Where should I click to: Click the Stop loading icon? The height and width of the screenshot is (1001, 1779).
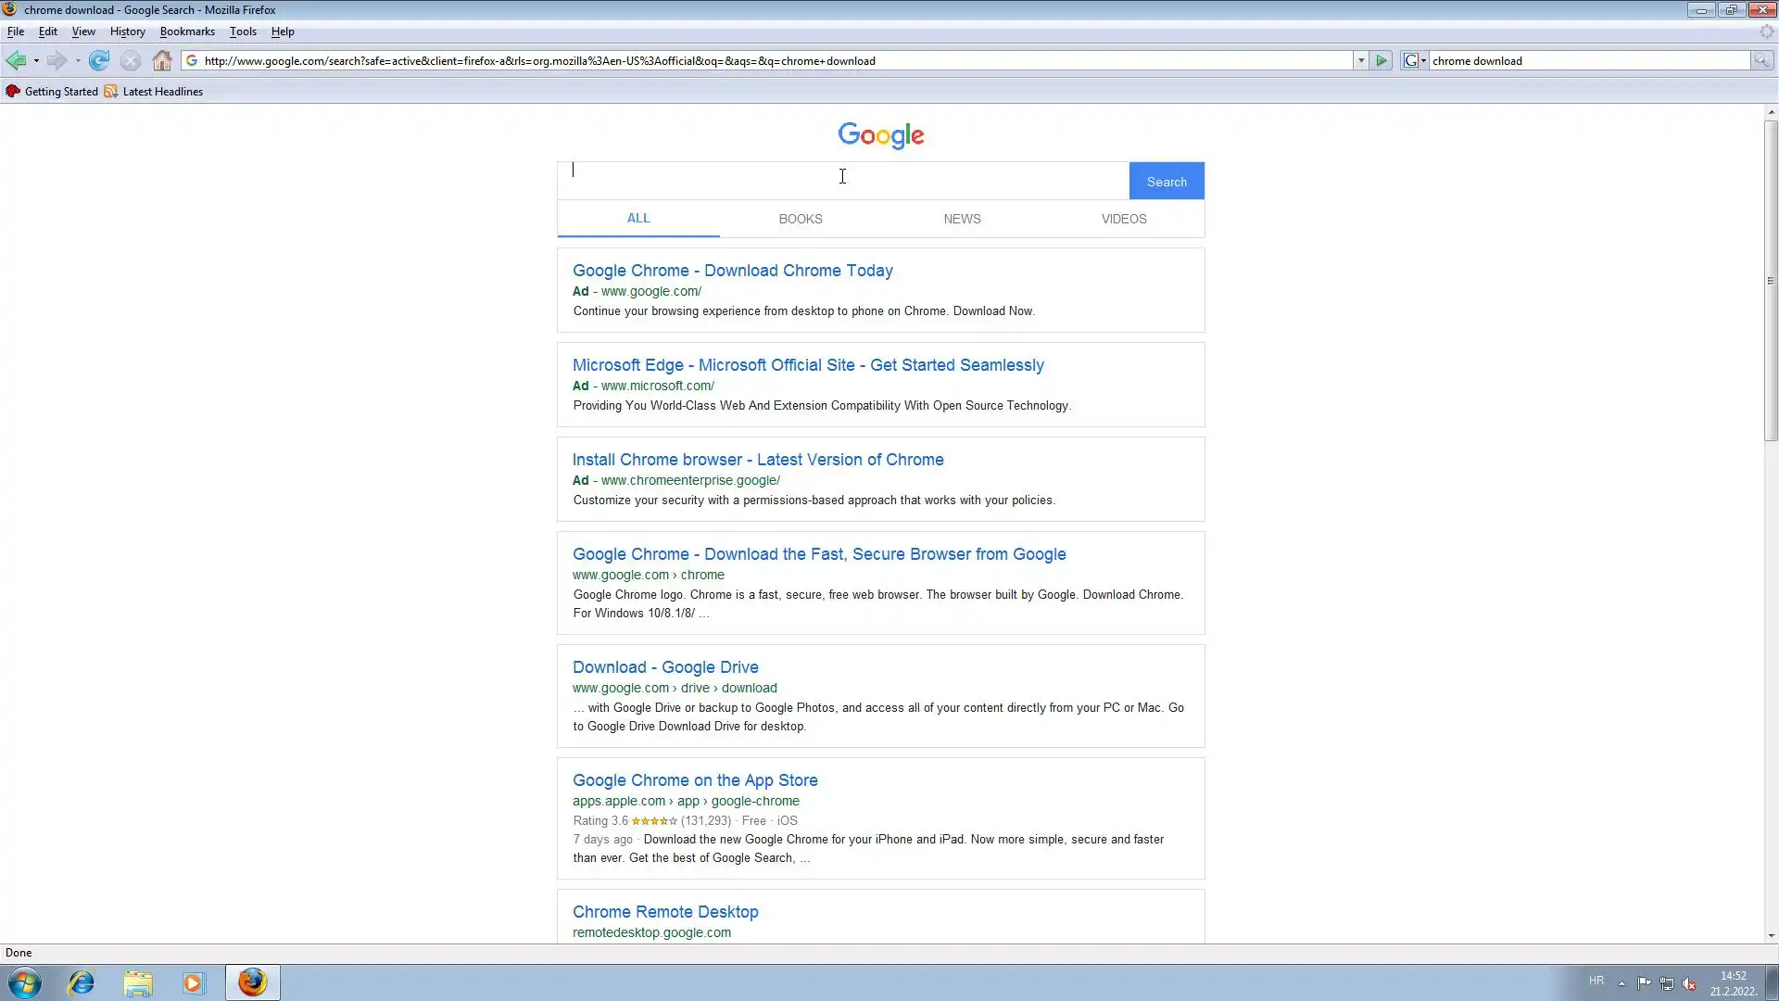[131, 61]
